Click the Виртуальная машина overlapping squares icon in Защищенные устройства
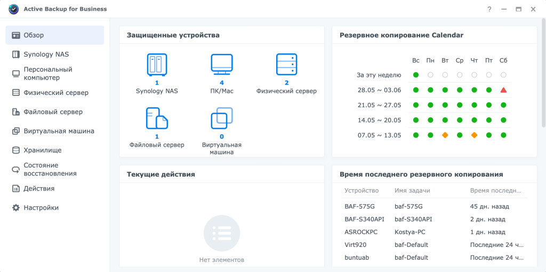This screenshot has height=272, width=546. 222,118
